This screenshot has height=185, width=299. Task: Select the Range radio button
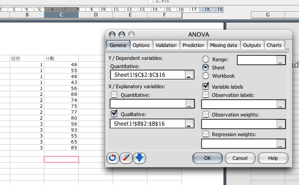point(206,59)
